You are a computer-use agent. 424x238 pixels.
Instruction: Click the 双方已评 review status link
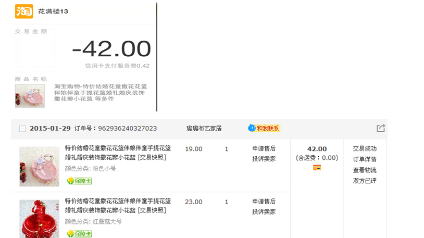365,181
